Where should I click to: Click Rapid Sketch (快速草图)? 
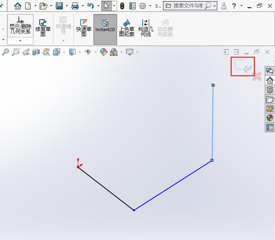click(84, 28)
